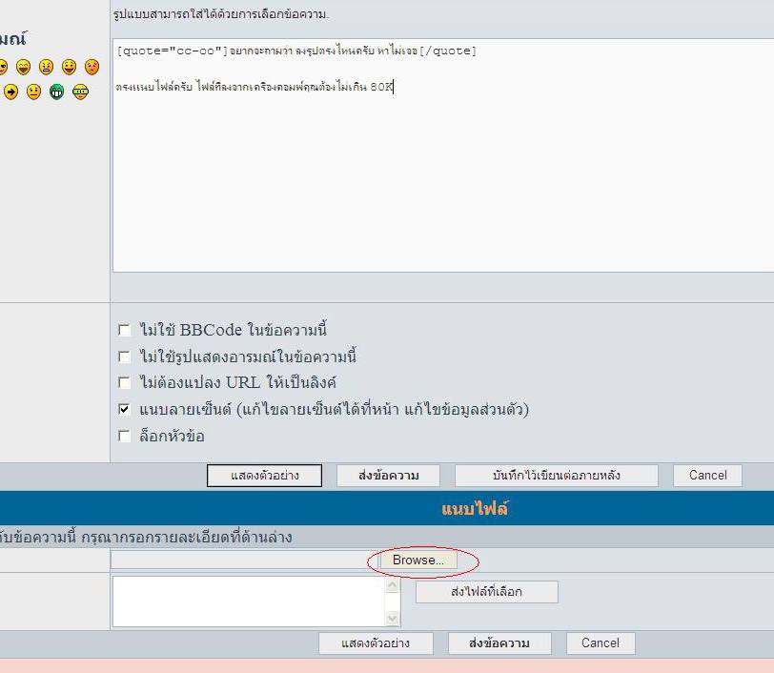Click into the message body text area
This screenshot has width=774, height=673.
click(x=443, y=155)
